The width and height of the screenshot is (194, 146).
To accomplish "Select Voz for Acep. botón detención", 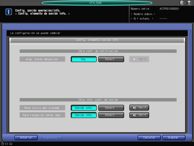I will pyautogui.click(x=84, y=59).
